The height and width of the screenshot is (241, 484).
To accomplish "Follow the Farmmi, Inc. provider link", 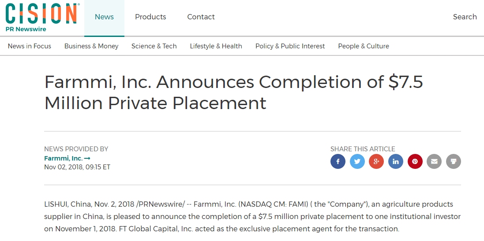I will (x=67, y=158).
